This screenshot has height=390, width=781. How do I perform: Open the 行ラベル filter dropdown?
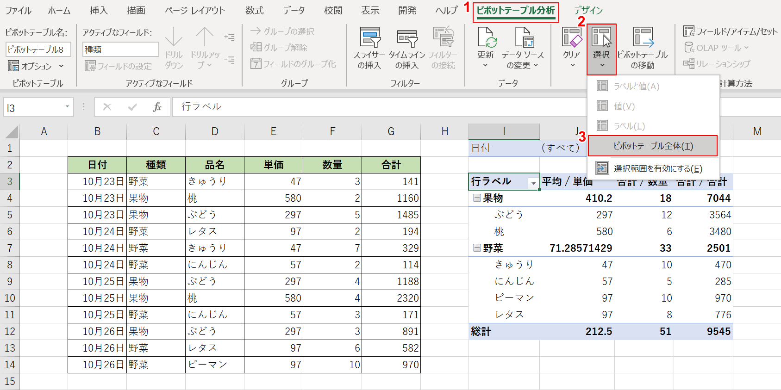pyautogui.click(x=533, y=183)
